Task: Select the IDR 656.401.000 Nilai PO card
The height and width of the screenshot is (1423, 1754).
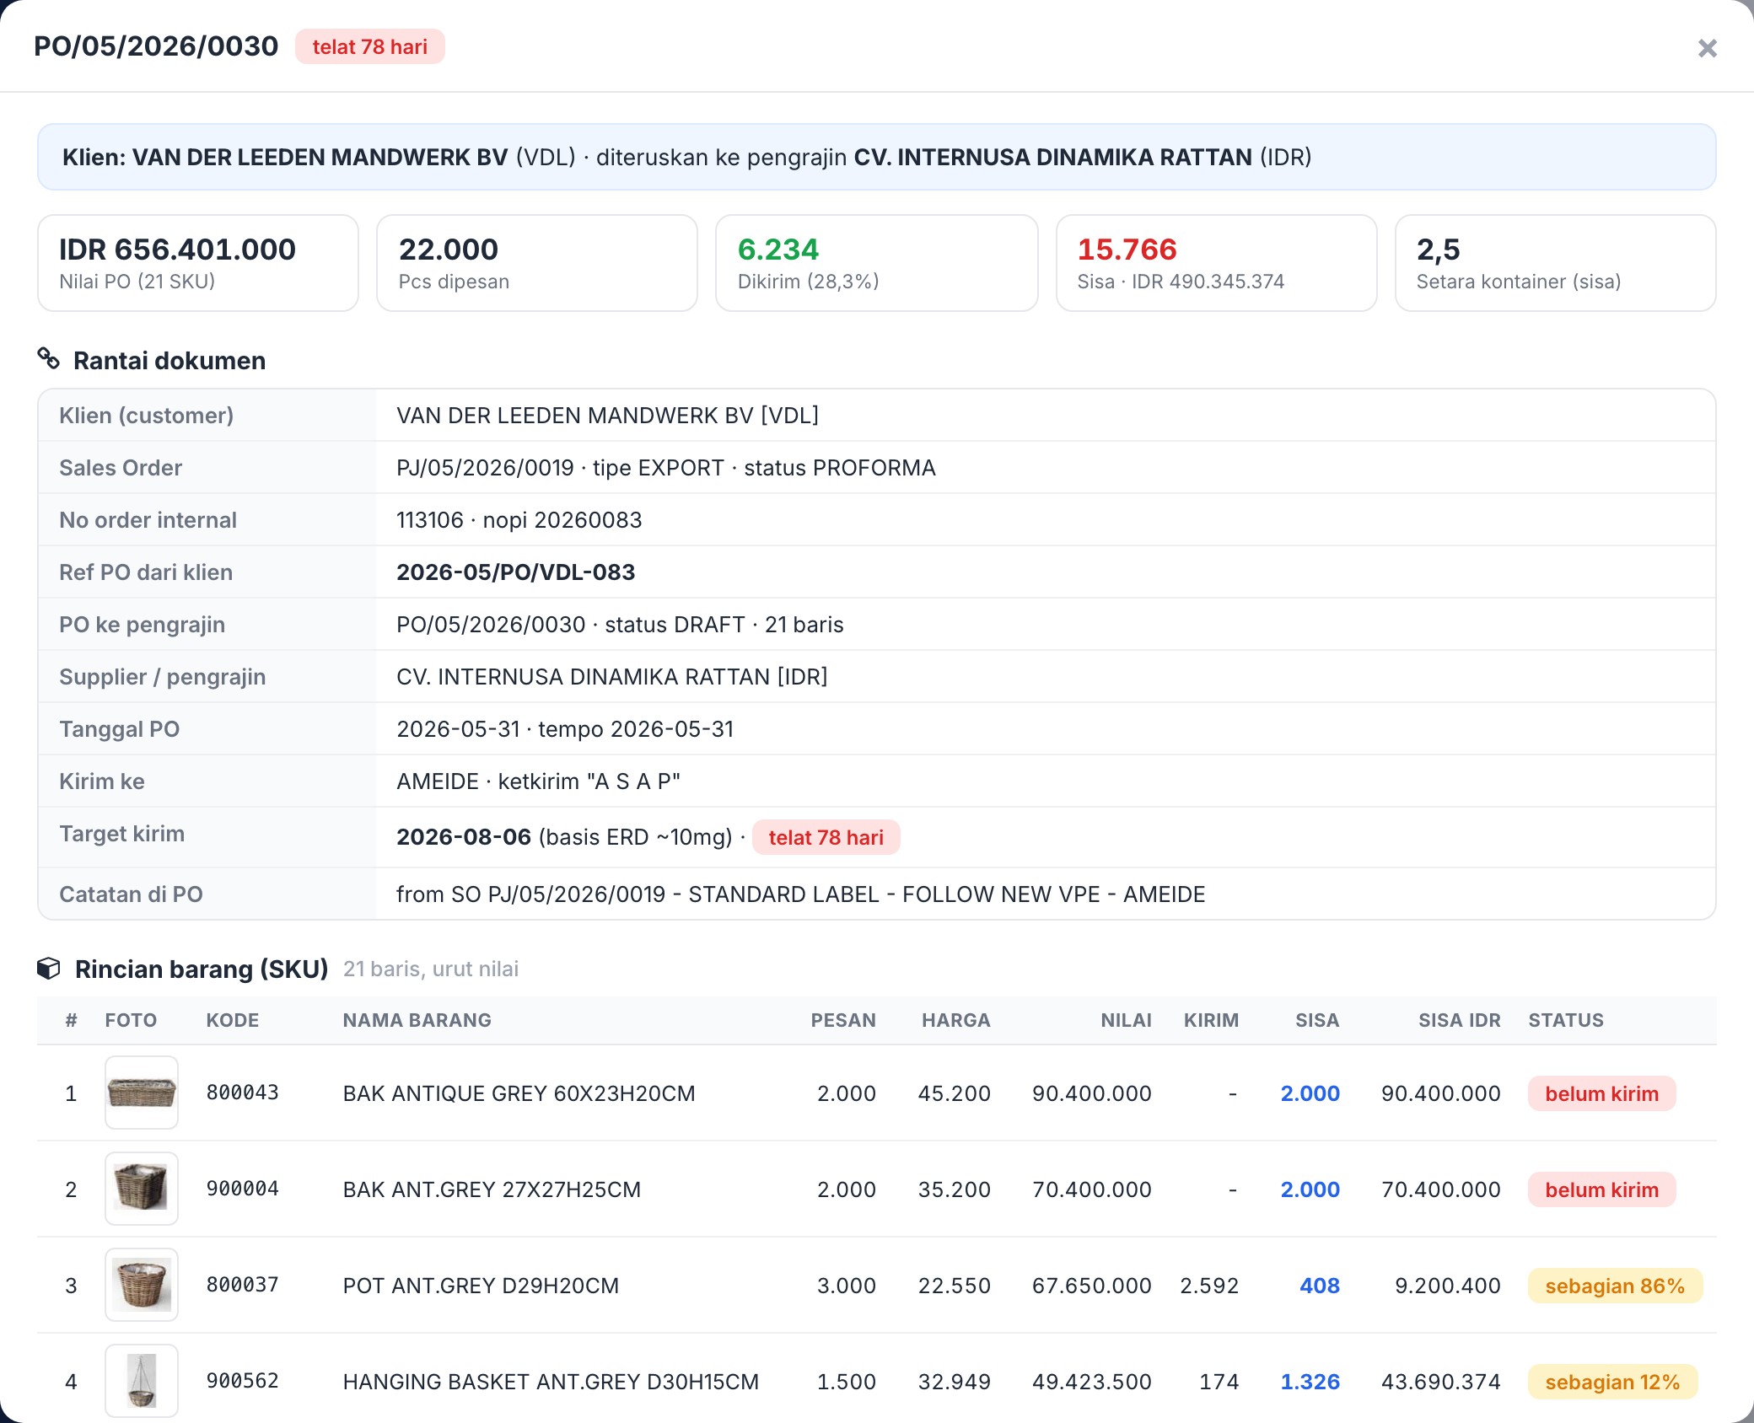Action: (198, 263)
